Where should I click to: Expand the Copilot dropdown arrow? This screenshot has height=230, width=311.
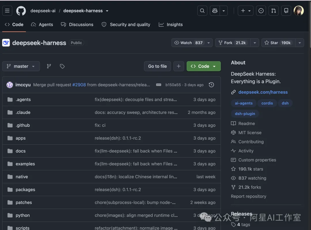click(223, 11)
